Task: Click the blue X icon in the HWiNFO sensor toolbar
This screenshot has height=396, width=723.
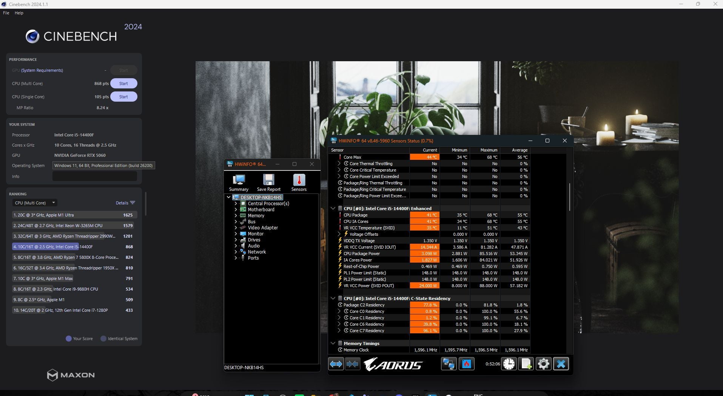Action: 561,364
